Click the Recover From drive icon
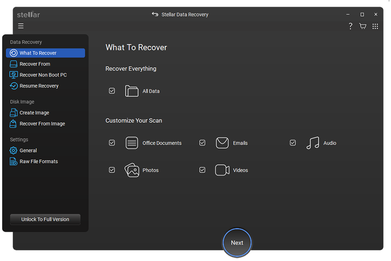 click(x=14, y=64)
